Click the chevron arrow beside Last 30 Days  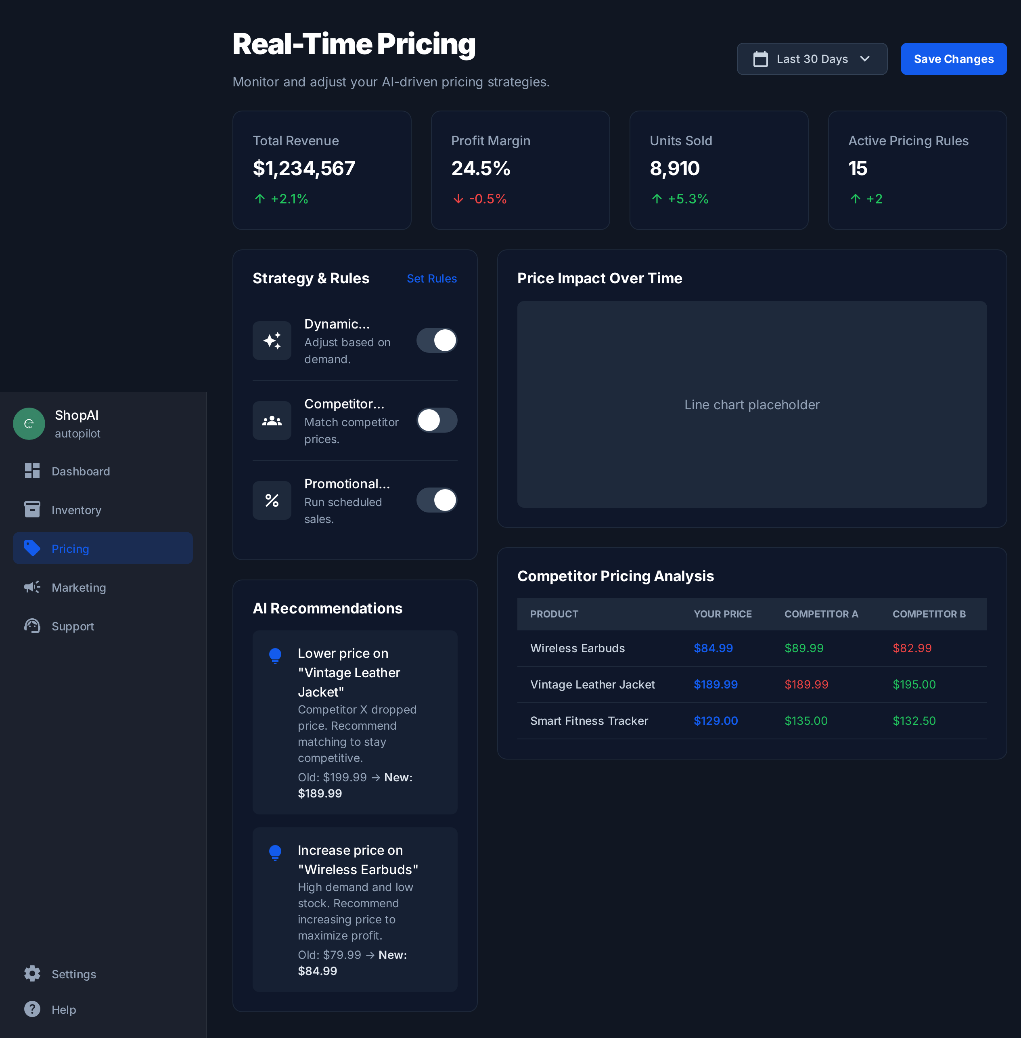click(x=864, y=59)
